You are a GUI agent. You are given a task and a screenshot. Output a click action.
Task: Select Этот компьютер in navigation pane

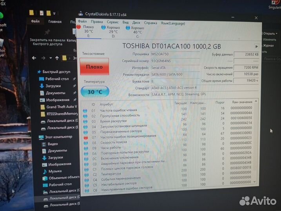55,137
